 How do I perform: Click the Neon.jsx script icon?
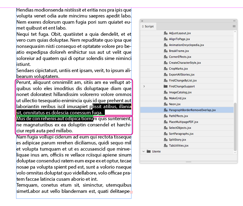coord(166,104)
